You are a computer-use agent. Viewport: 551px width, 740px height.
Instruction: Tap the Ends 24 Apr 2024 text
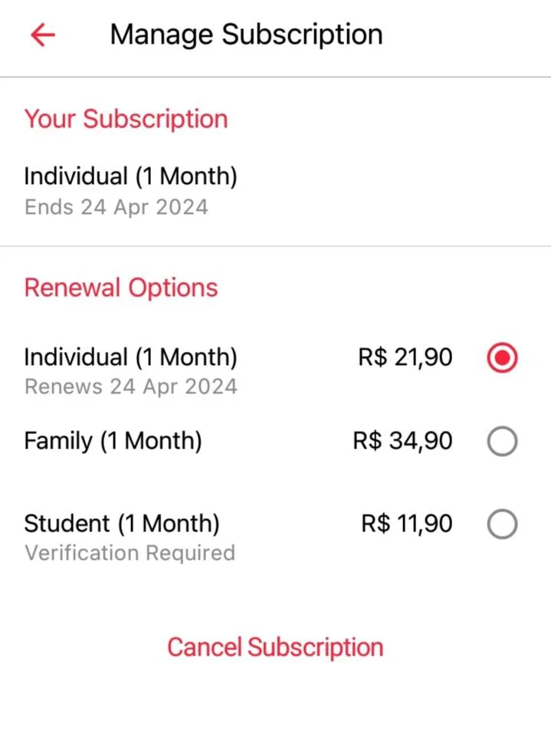pos(116,207)
